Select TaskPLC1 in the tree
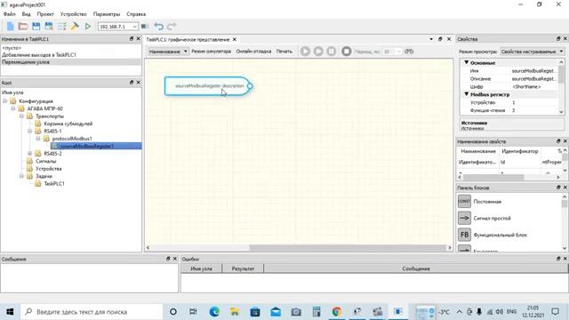The height and width of the screenshot is (320, 569). coord(54,184)
